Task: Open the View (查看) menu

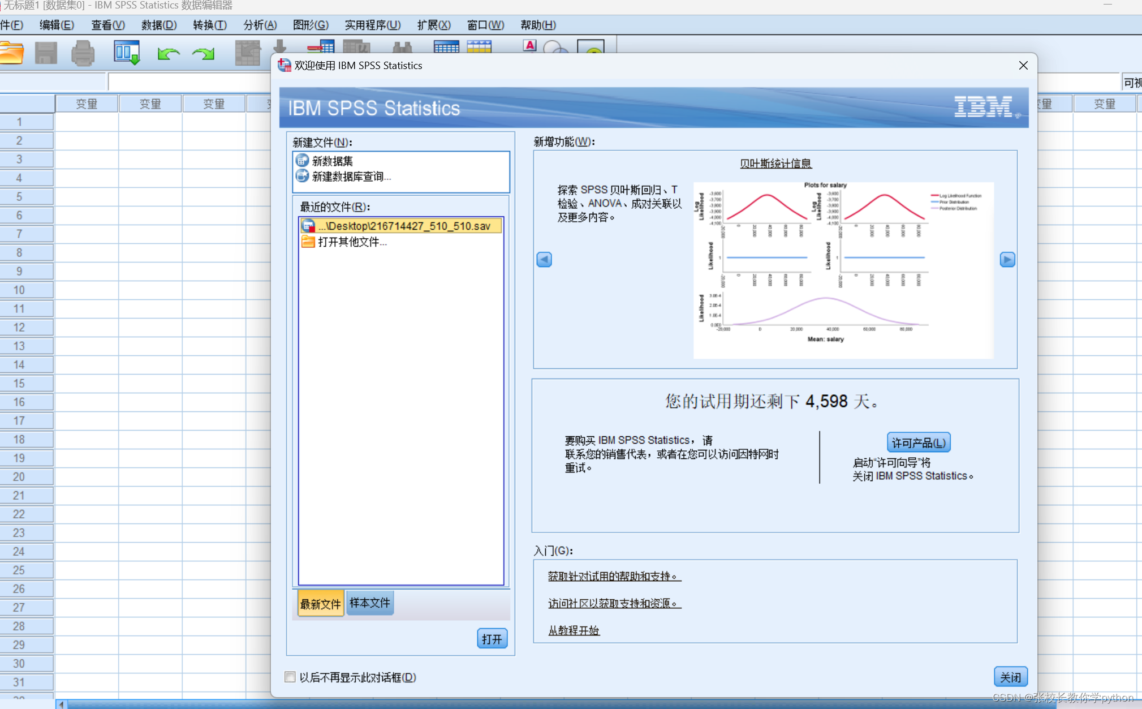Action: coord(107,25)
